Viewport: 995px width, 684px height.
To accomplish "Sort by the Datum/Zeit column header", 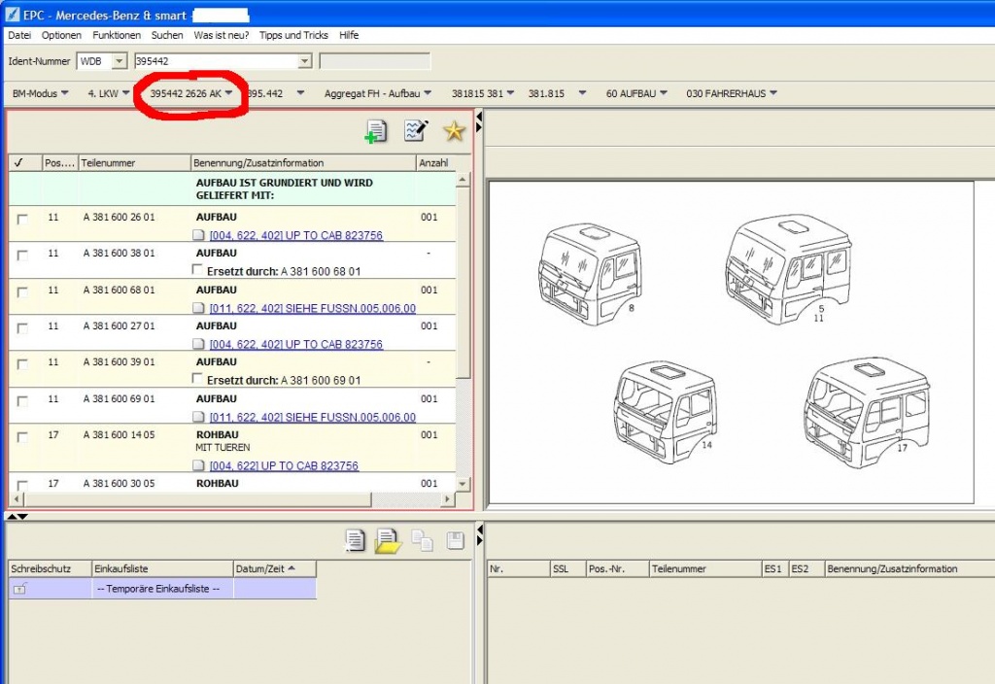I will click(275, 568).
